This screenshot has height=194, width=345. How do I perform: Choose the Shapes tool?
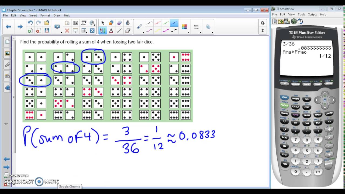pos(111,23)
